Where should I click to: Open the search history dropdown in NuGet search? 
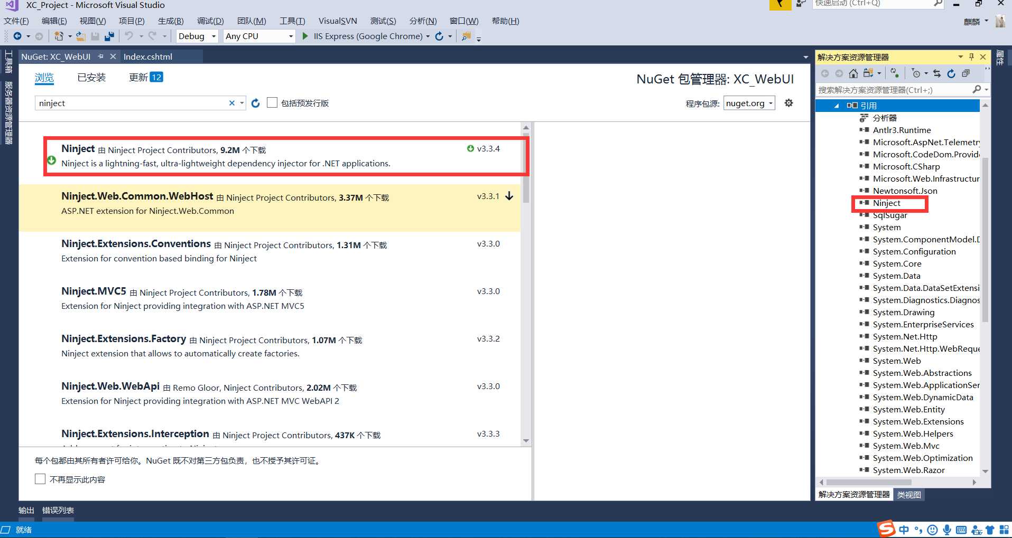[x=242, y=103]
